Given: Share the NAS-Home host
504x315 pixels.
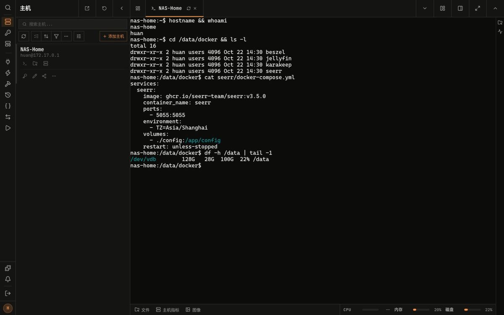Looking at the screenshot, I should click(44, 76).
